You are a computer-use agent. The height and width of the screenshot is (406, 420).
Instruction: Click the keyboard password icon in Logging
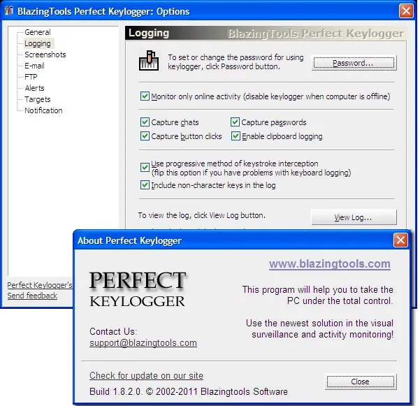tap(148, 62)
